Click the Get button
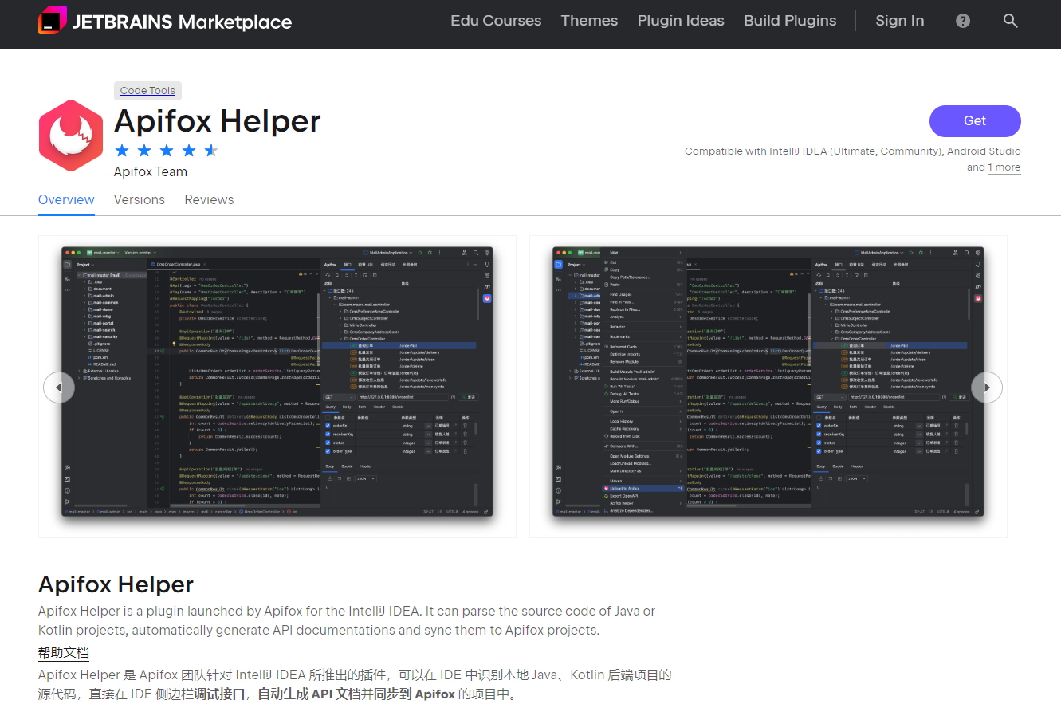Viewport: 1061px width, 708px height. click(975, 121)
